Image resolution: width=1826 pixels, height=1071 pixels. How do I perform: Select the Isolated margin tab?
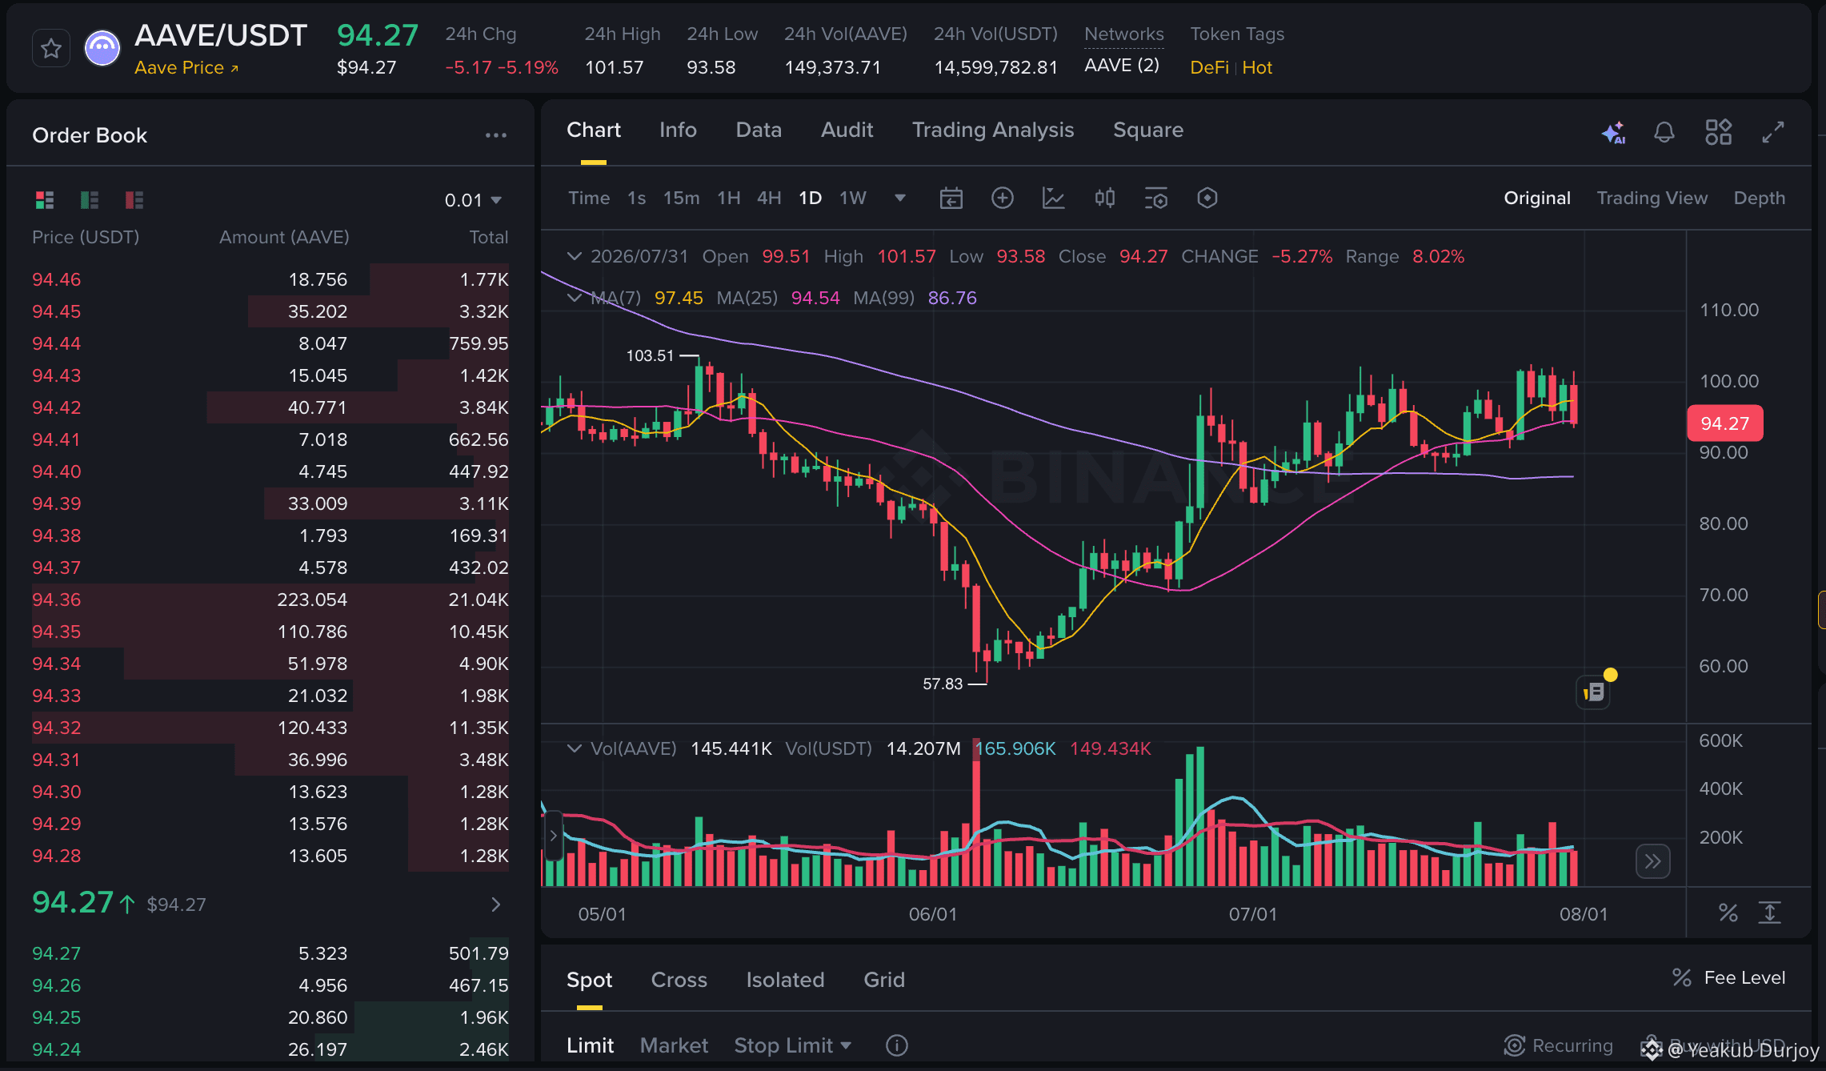click(x=785, y=980)
